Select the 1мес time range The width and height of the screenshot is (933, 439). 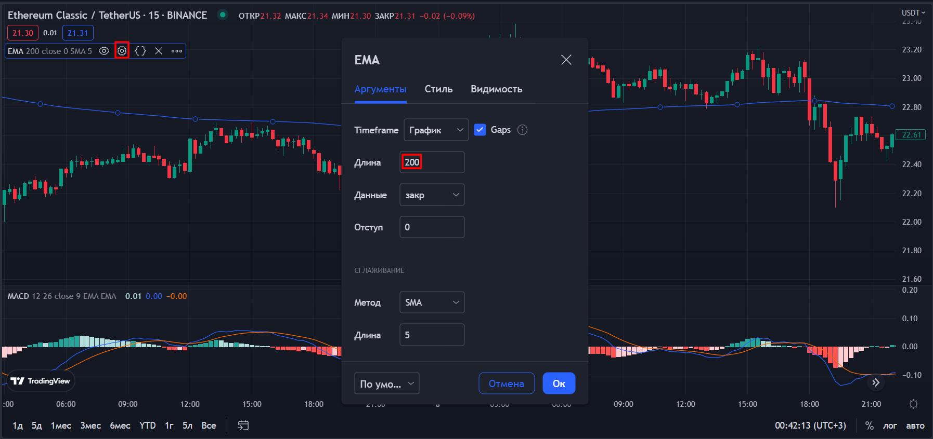[61, 426]
